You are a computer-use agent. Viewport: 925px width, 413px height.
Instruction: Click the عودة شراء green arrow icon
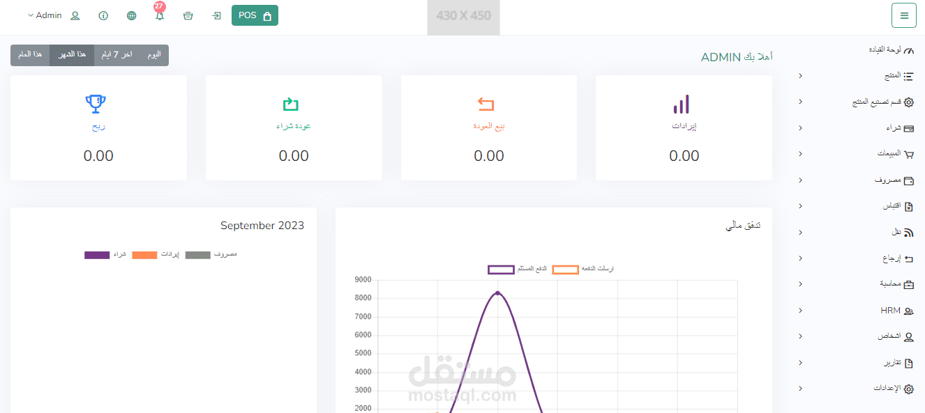tap(291, 104)
